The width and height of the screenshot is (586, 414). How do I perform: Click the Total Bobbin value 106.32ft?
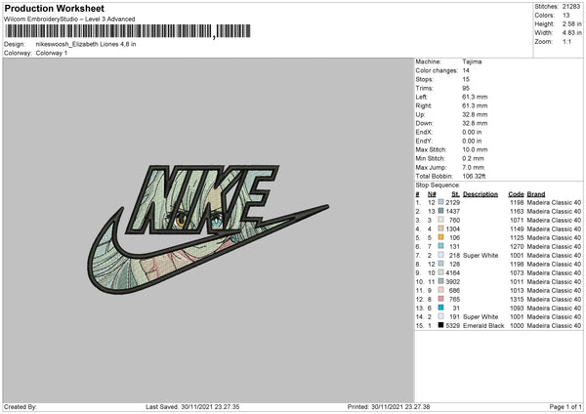(474, 176)
